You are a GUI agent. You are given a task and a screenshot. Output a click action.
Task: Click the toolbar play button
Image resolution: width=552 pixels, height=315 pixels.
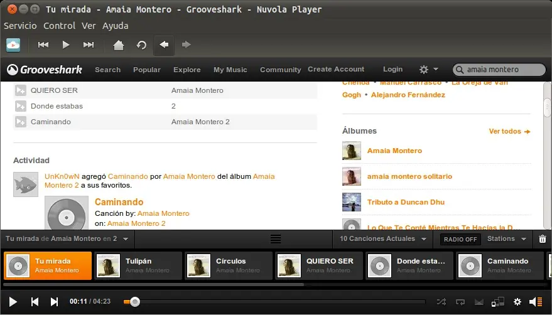66,45
